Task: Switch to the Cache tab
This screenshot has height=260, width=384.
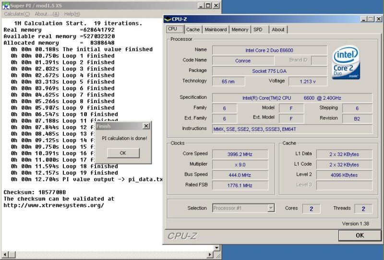Action: coord(193,29)
